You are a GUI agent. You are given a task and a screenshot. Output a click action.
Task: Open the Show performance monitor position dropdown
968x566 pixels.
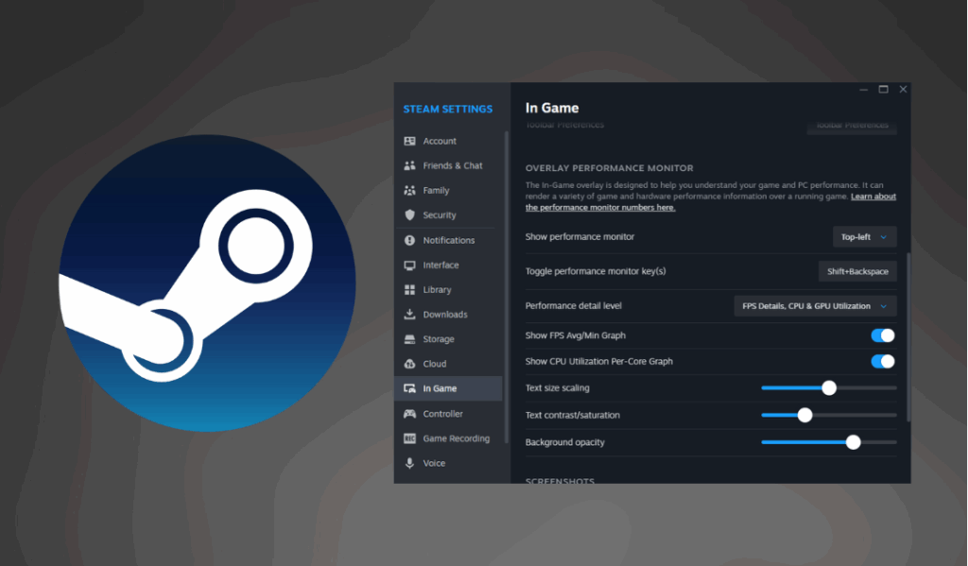(863, 236)
